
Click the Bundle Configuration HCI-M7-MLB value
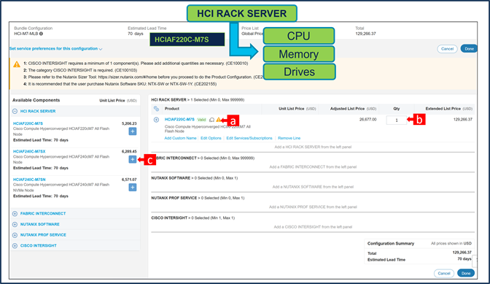point(26,34)
